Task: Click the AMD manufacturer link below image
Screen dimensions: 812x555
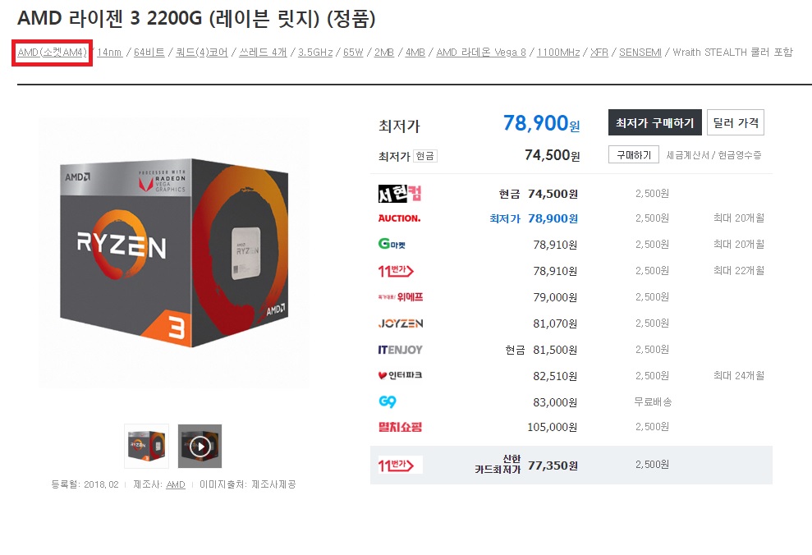Action: [x=176, y=484]
